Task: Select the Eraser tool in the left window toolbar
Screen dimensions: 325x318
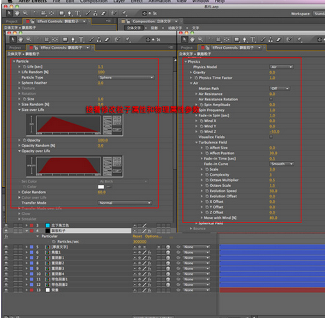Action: tap(107, 40)
